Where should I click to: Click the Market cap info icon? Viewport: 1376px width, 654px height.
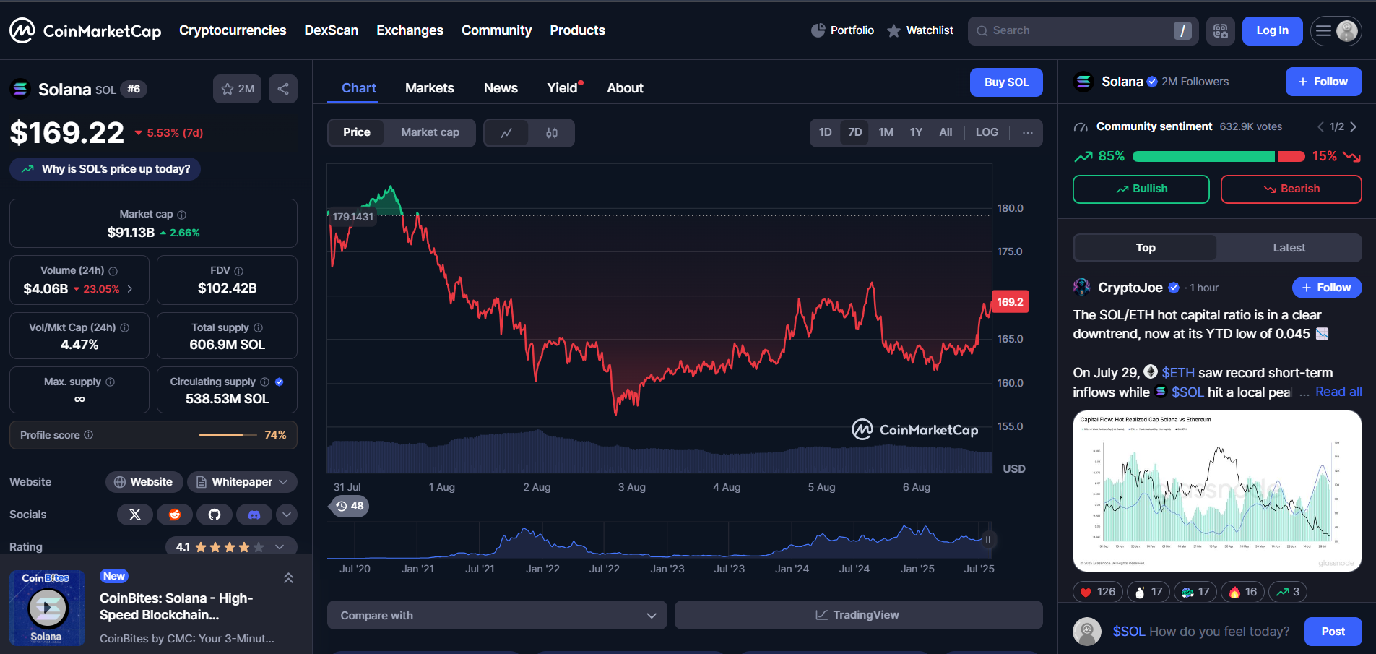pyautogui.click(x=182, y=215)
